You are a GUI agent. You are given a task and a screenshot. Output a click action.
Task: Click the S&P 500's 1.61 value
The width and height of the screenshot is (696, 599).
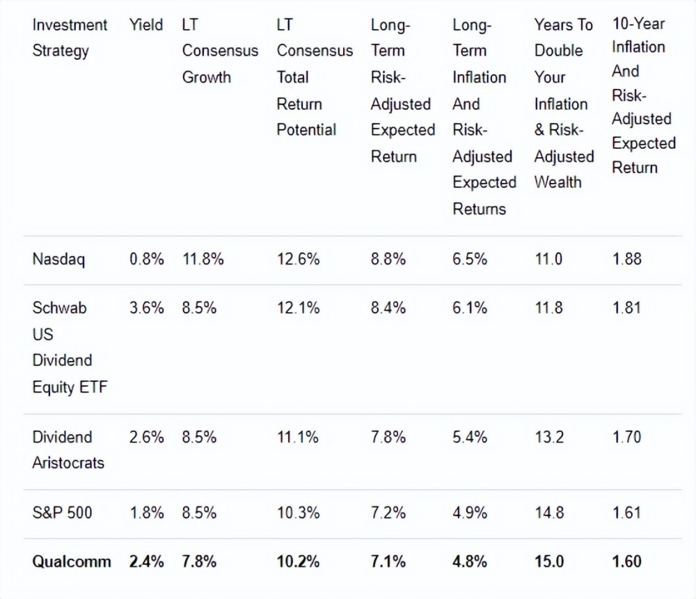pyautogui.click(x=626, y=513)
